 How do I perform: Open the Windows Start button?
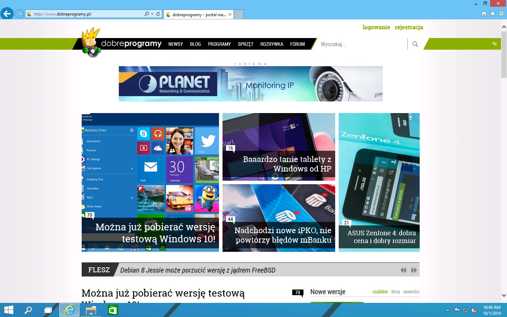tap(8, 310)
